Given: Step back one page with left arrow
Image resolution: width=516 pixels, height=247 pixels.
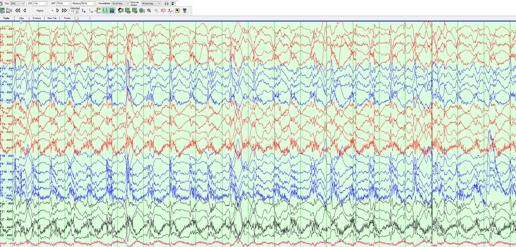Looking at the screenshot, I should click(x=25, y=11).
